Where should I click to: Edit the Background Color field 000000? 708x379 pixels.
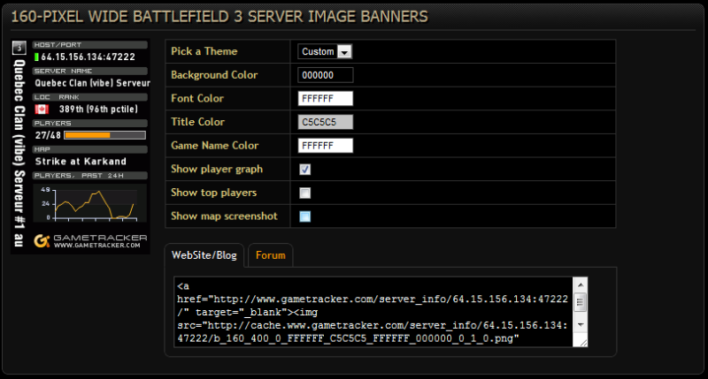(325, 75)
